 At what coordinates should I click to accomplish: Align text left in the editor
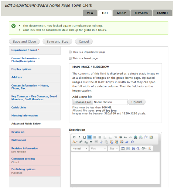point(89,137)
